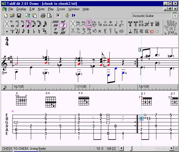Screen dimensions: 179x152
Task: Click the Text insert T icon
Action: [152, 24]
